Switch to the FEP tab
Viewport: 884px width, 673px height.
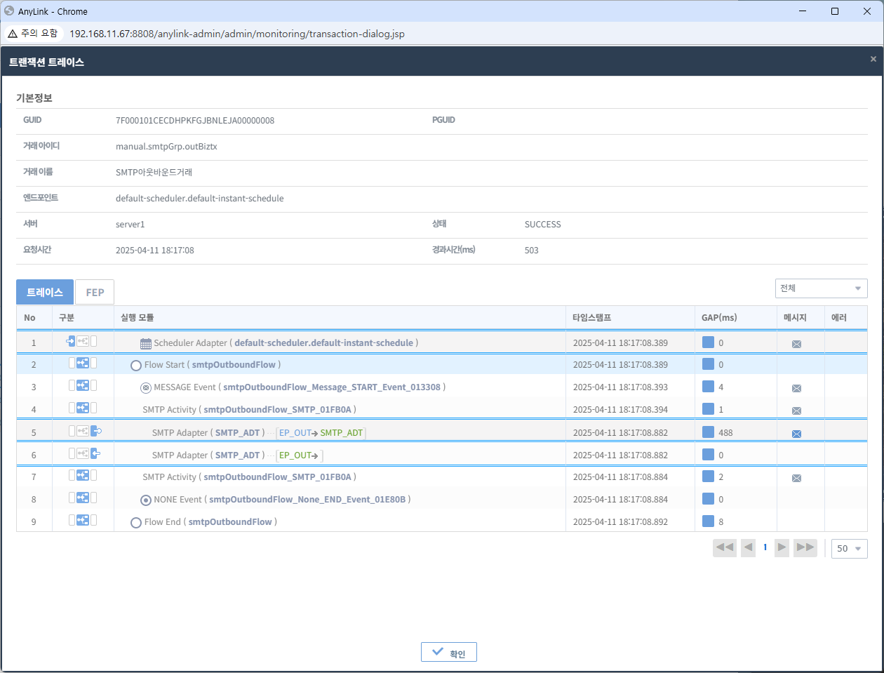(x=94, y=292)
